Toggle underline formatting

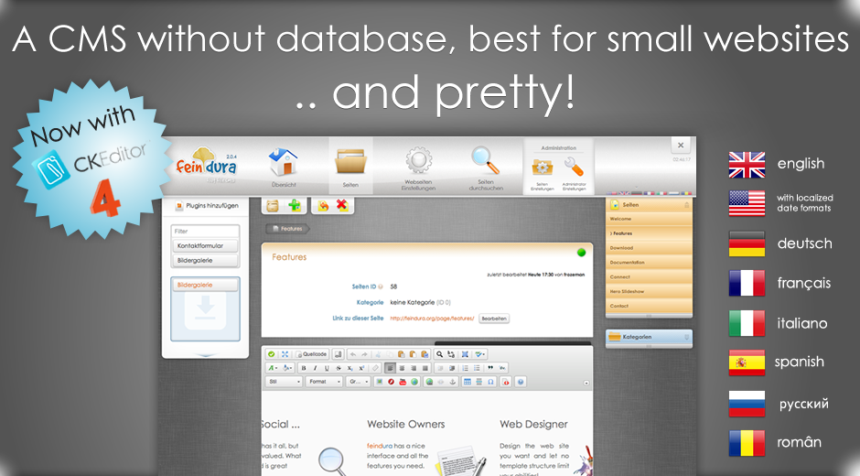coord(327,368)
